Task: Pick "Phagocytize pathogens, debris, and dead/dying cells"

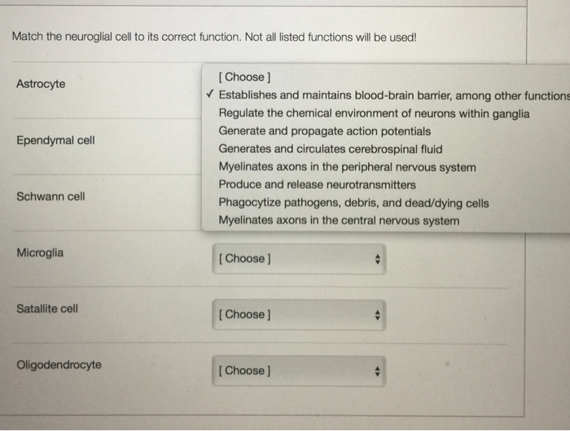Action: (x=353, y=203)
